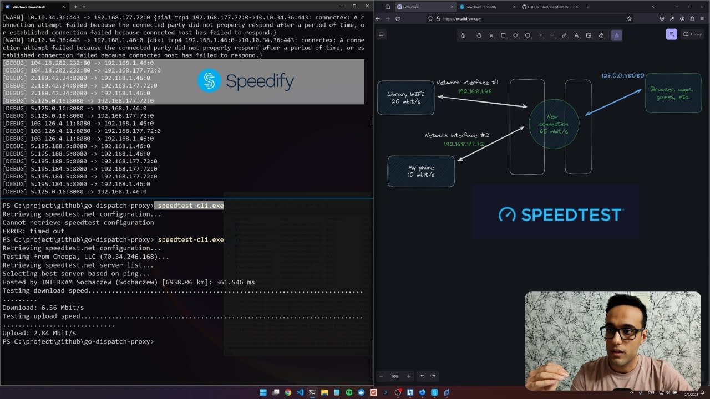Reload the excalidraw.com page
The image size is (710, 399).
pyautogui.click(x=398, y=18)
